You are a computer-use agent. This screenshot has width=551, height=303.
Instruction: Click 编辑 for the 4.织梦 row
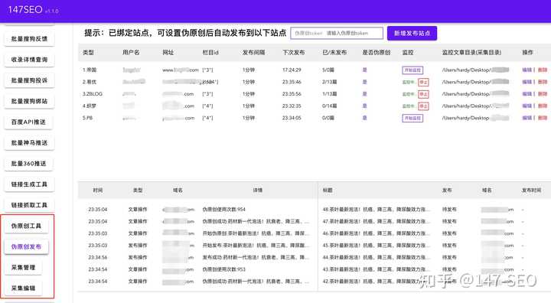pos(527,106)
